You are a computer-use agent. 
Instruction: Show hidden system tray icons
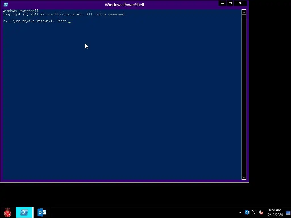click(x=240, y=212)
